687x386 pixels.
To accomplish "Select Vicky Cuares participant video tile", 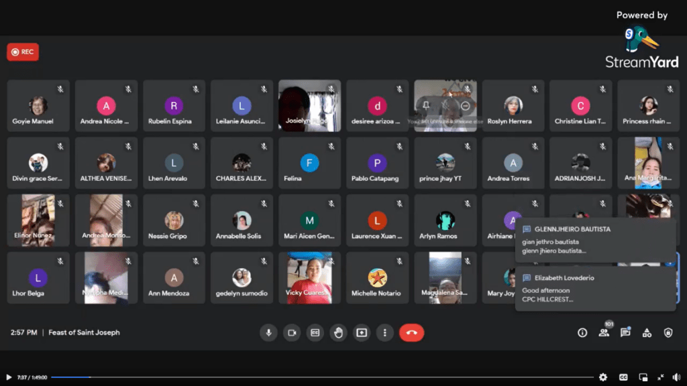I will (309, 277).
